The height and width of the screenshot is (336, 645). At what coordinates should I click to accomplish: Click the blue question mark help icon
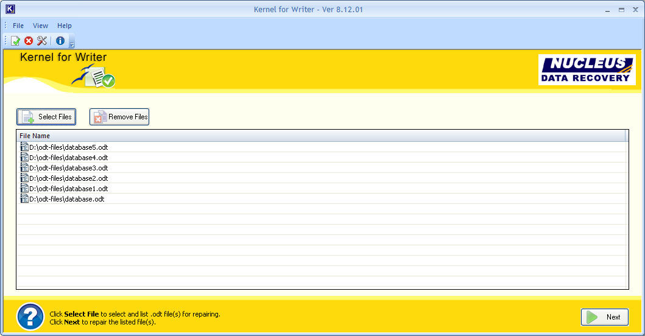click(x=30, y=316)
